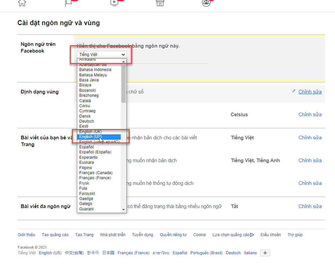Click Chỉnh sửa for hệ thống tự động dịch
The width and height of the screenshot is (335, 266).
point(310,183)
